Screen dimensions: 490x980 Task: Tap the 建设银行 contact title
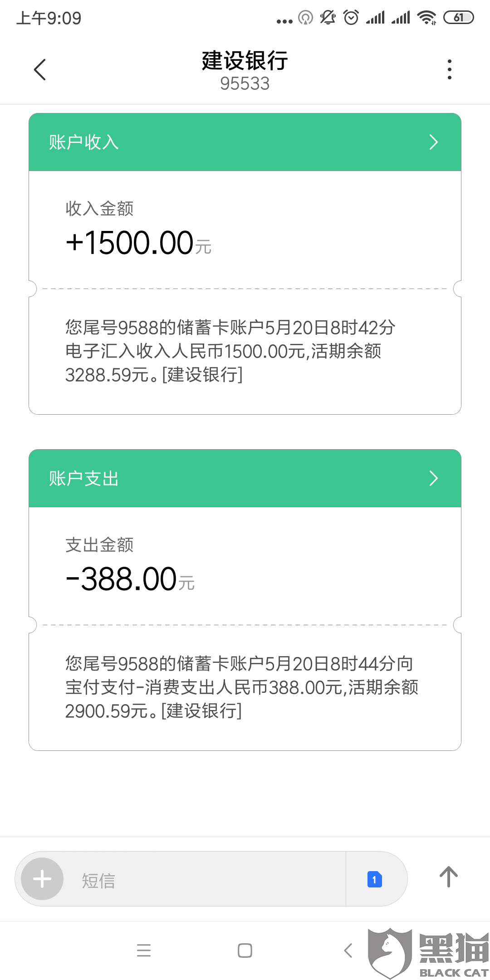coord(245,61)
